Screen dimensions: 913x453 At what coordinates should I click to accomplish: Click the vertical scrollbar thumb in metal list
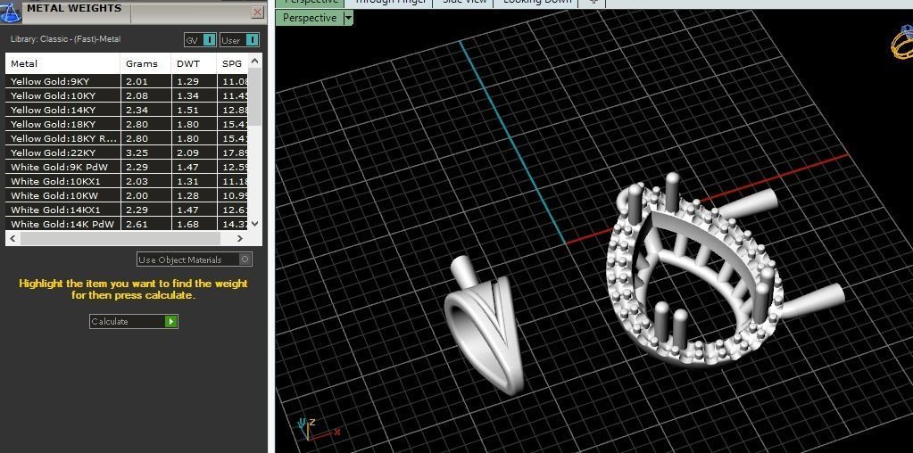(254, 96)
